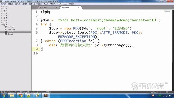Open the 编辑(E) menu

pyautogui.click(x=11, y=4)
